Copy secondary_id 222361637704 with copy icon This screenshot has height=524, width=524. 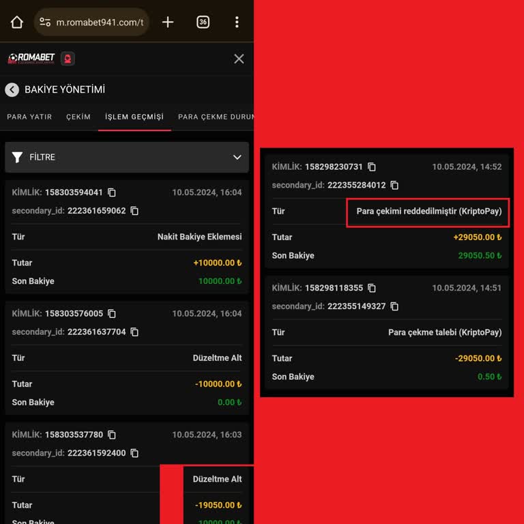tap(134, 332)
